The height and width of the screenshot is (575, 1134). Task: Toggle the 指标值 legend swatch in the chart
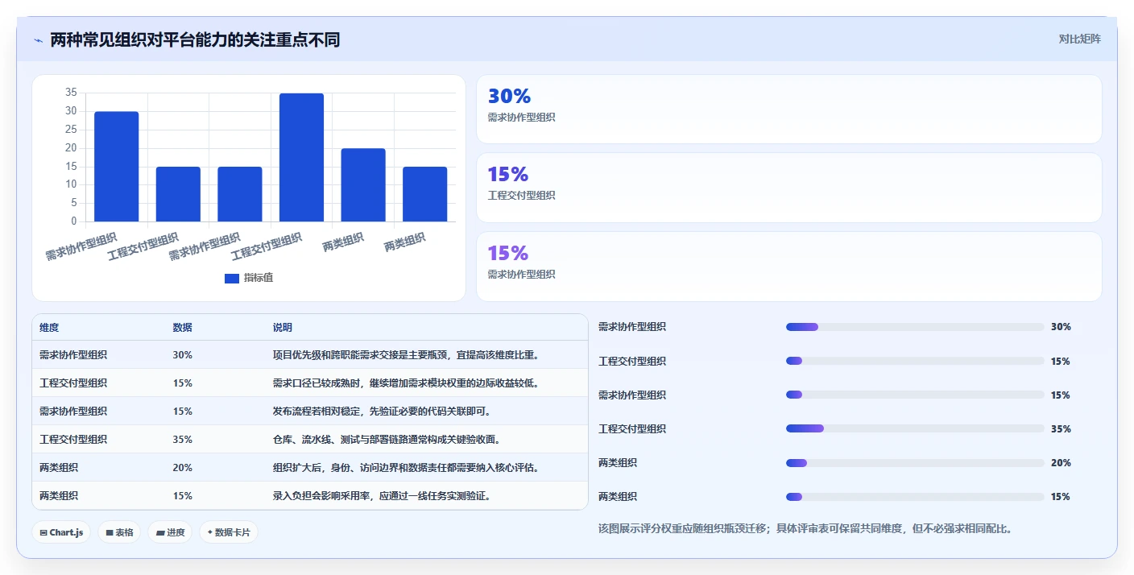pos(232,278)
